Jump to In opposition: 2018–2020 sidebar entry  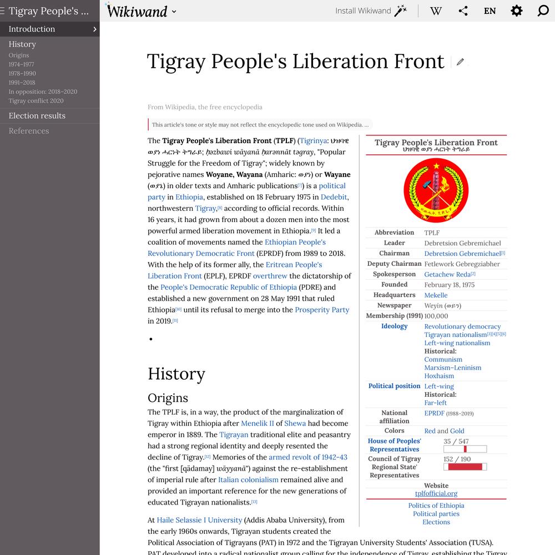[x=43, y=92]
